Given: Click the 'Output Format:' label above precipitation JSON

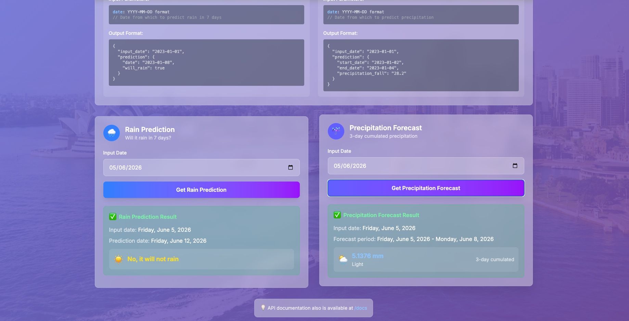Looking at the screenshot, I should coord(340,33).
